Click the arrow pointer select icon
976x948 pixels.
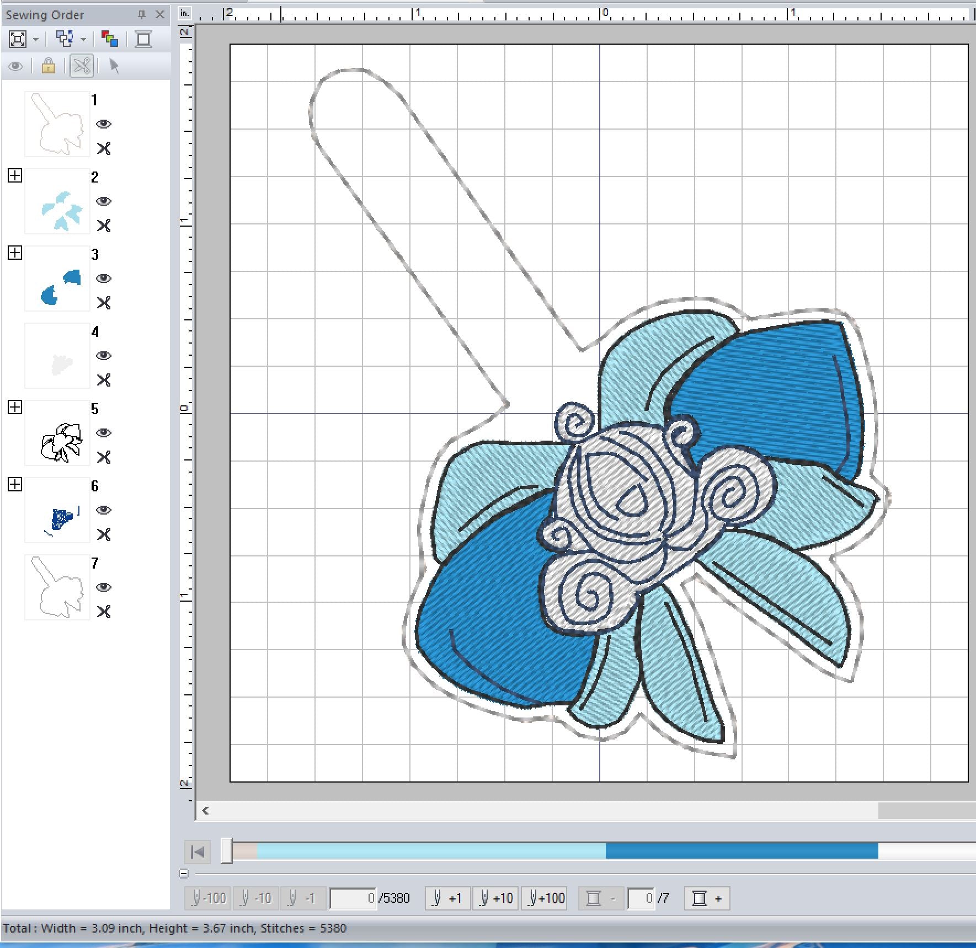[114, 66]
